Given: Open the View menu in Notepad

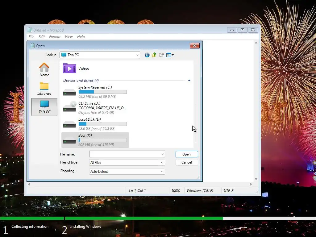Looking at the screenshot, I should pos(69,37).
